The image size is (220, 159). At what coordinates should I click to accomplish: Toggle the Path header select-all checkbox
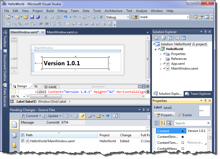[x=23, y=135]
